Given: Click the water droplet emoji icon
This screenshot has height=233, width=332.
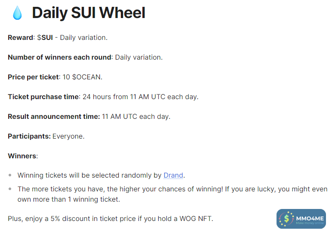Looking at the screenshot, I should pos(17,13).
